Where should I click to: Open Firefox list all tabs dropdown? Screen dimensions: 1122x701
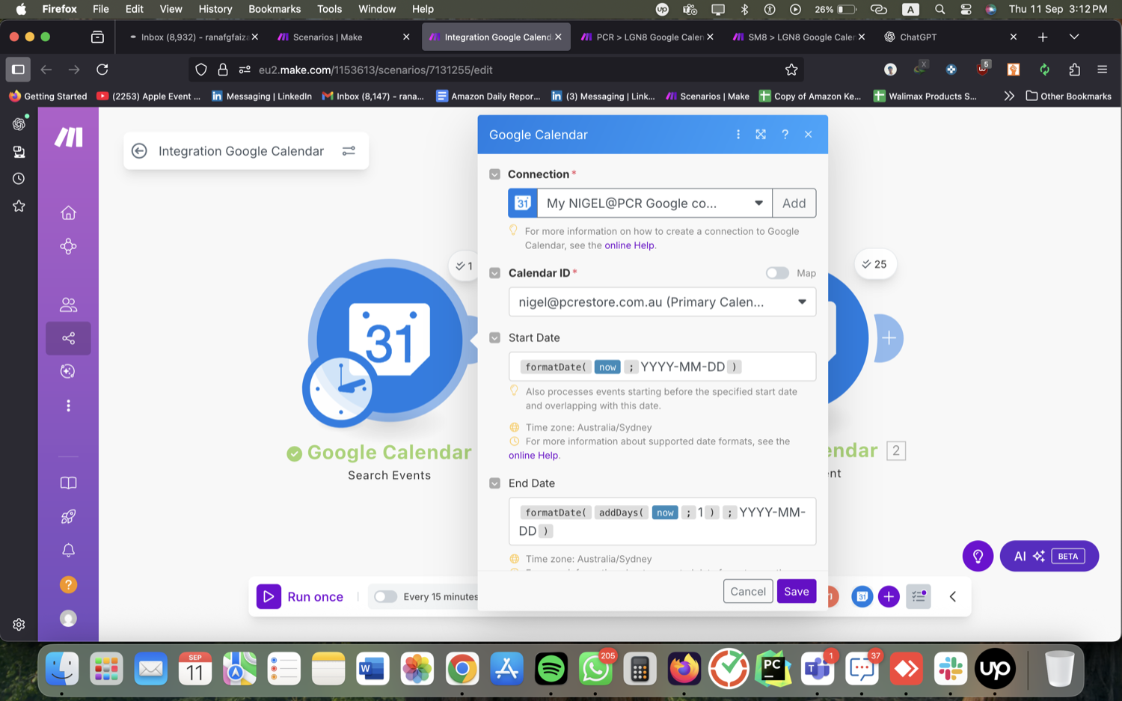tap(1074, 37)
